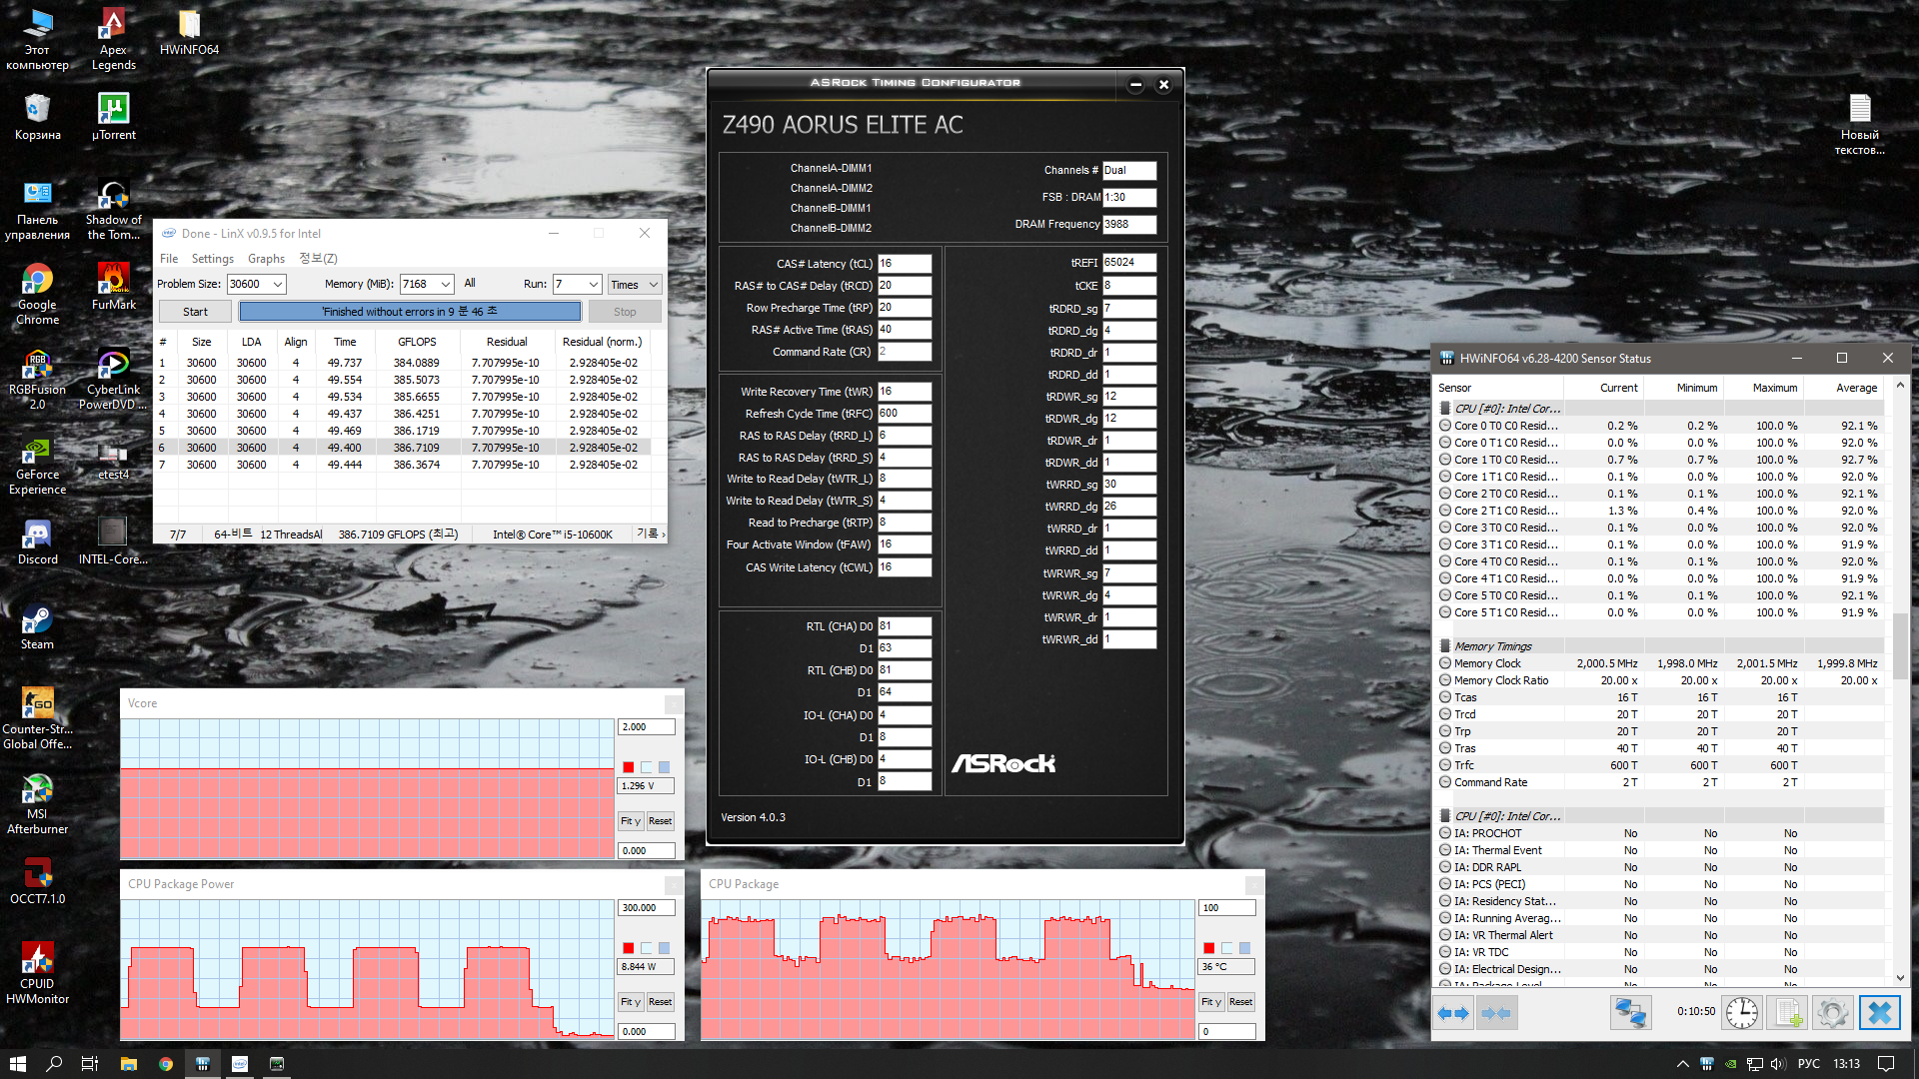This screenshot has height=1079, width=1919.
Task: Click the HWiNFO reset clock icon
Action: [1742, 1013]
